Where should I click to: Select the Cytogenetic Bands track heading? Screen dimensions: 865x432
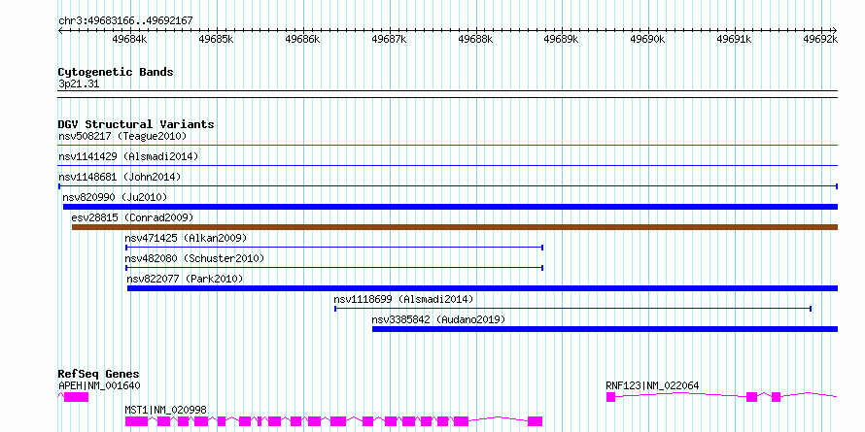tap(116, 72)
